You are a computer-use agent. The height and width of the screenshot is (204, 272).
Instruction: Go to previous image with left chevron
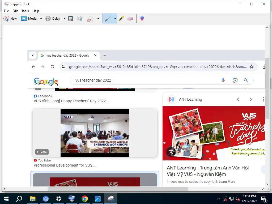(238, 99)
